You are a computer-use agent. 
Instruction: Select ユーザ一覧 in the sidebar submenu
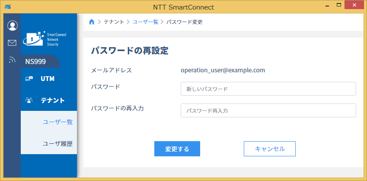click(58, 122)
